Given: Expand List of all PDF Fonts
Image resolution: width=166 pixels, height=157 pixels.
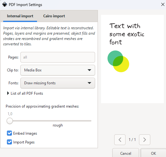Looking at the screenshot, I should pos(25,93).
